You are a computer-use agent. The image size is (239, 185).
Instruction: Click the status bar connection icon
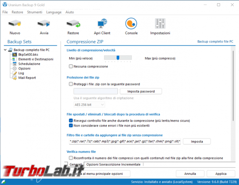point(3,182)
